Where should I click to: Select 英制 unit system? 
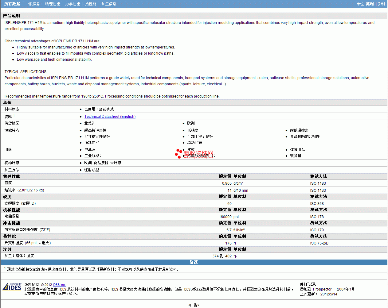[370, 4]
